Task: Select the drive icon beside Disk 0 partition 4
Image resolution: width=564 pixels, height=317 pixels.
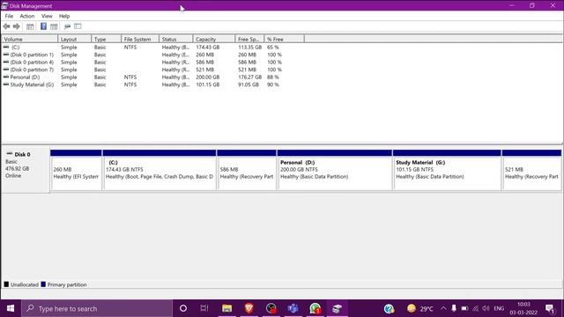Action: pyautogui.click(x=6, y=62)
